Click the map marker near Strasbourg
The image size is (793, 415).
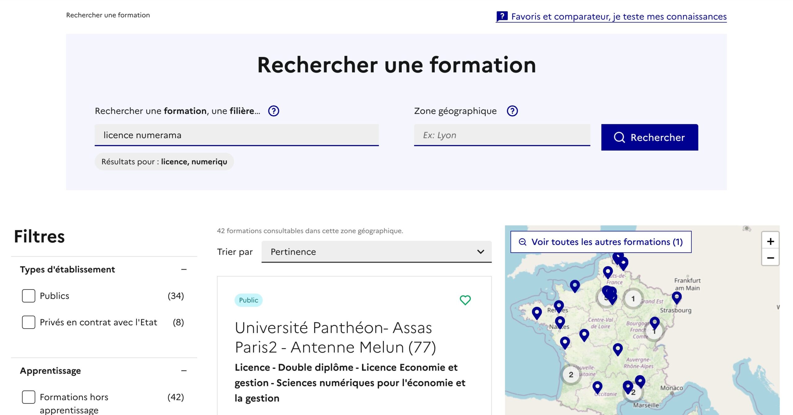point(677,298)
